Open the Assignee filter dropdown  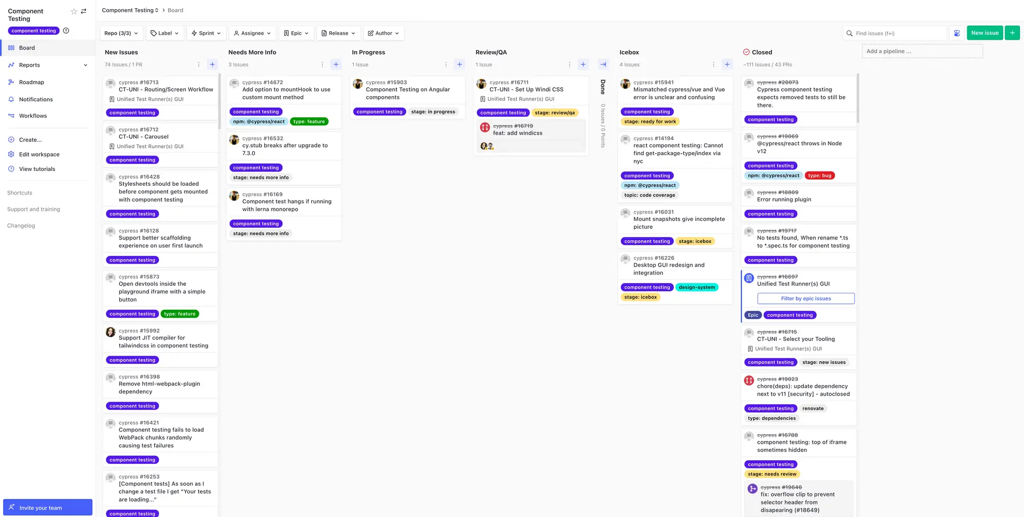(252, 33)
